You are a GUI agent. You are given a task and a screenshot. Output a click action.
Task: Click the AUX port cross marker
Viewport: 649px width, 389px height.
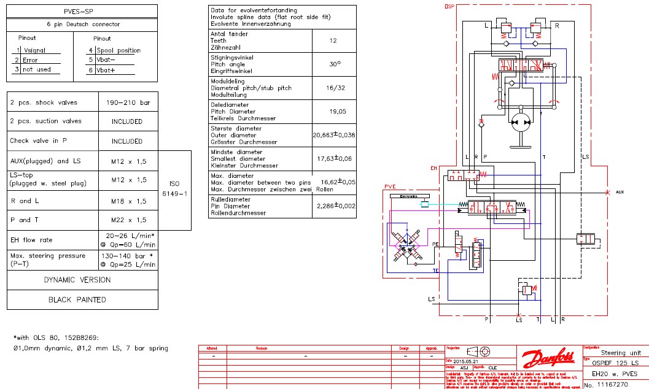[607, 192]
